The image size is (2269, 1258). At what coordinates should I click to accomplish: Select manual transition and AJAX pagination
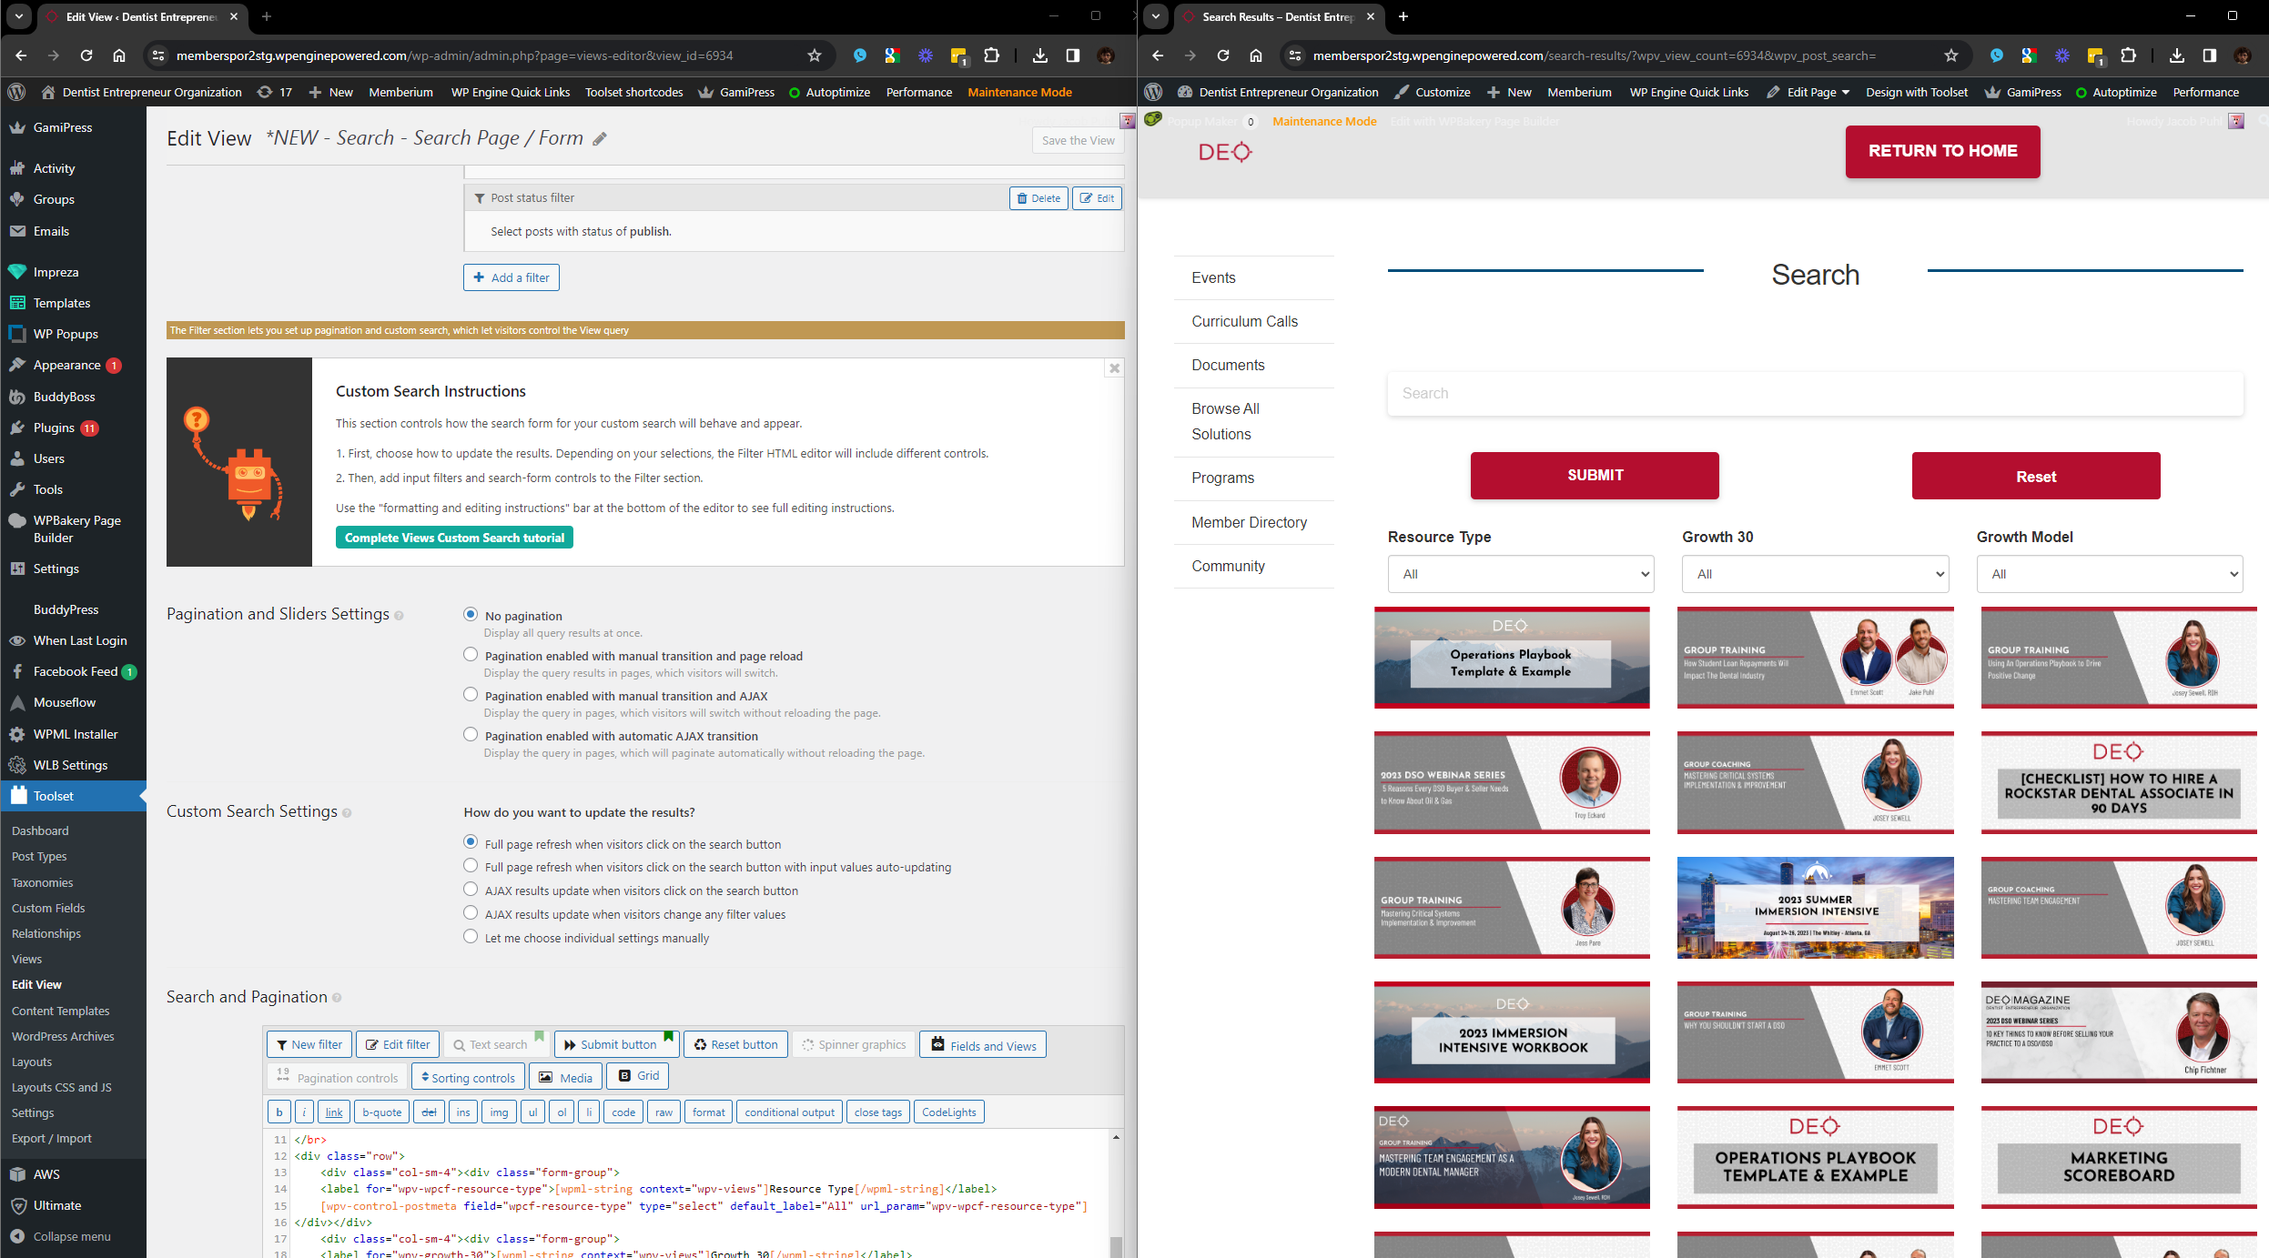point(471,695)
